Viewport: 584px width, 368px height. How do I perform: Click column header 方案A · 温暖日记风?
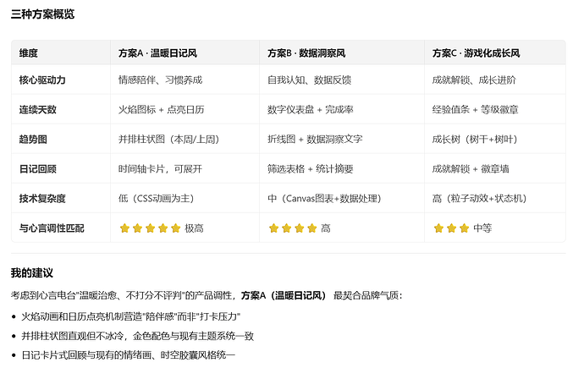pos(157,53)
